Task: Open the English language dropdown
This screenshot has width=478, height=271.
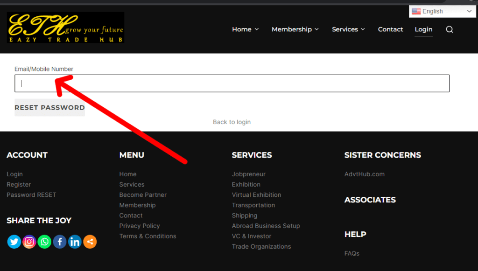Action: (x=442, y=11)
